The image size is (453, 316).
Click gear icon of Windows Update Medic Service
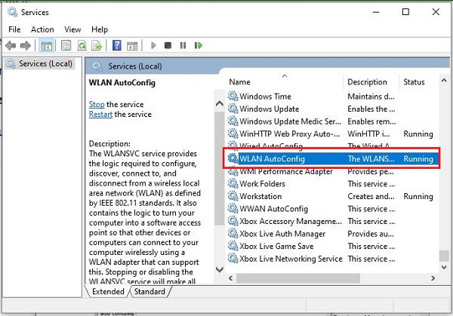click(x=233, y=121)
